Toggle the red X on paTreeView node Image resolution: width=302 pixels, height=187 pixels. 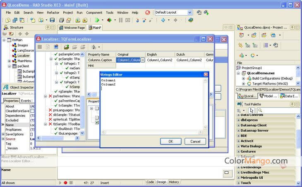click(x=50, y=96)
